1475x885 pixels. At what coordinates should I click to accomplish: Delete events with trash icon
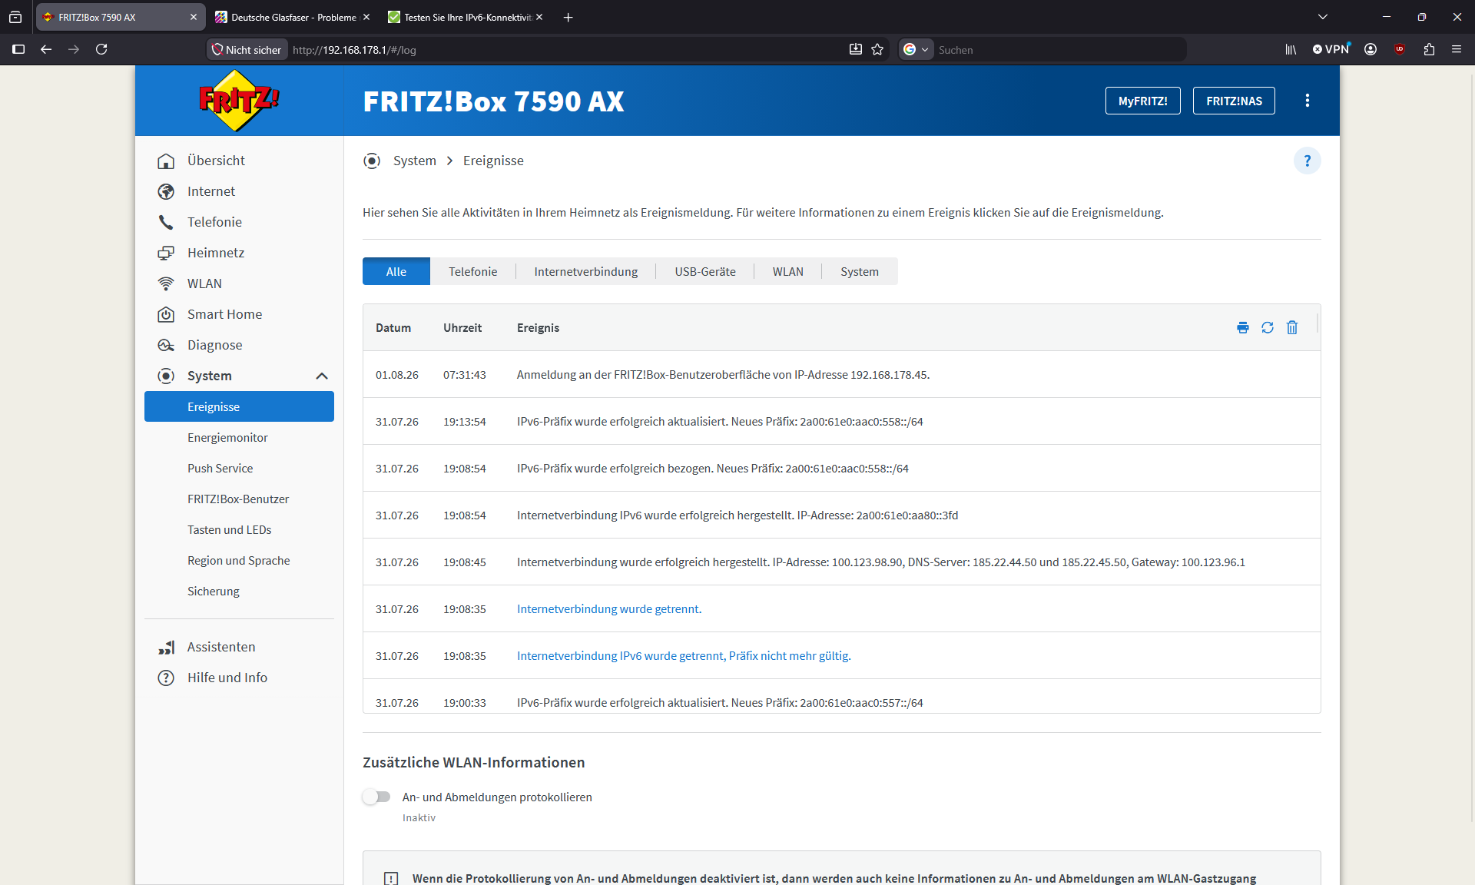point(1292,327)
